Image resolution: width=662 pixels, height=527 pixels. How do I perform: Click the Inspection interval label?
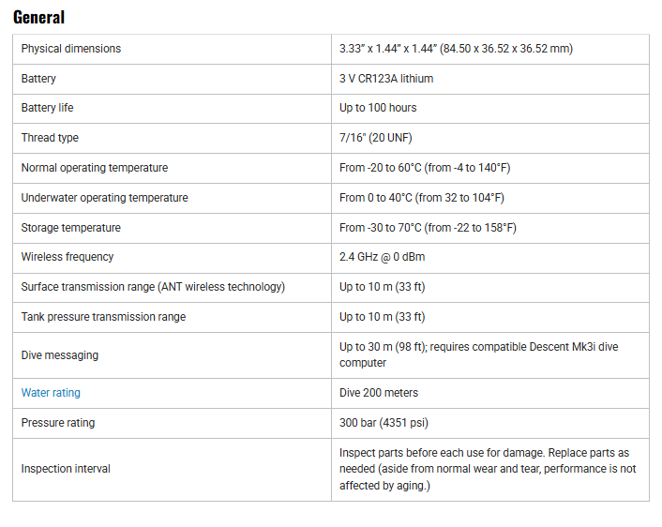66,469
